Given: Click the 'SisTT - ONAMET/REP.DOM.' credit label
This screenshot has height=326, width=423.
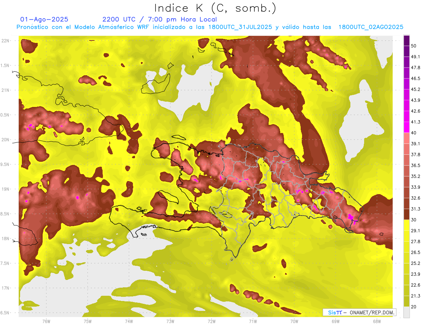Looking at the screenshot, I should point(360,312).
